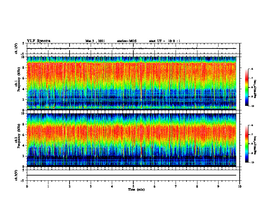The width and height of the screenshot is (270, 209).
Task: Click the ch.1 frequency tick label "4"
Action: click(x=24, y=89)
